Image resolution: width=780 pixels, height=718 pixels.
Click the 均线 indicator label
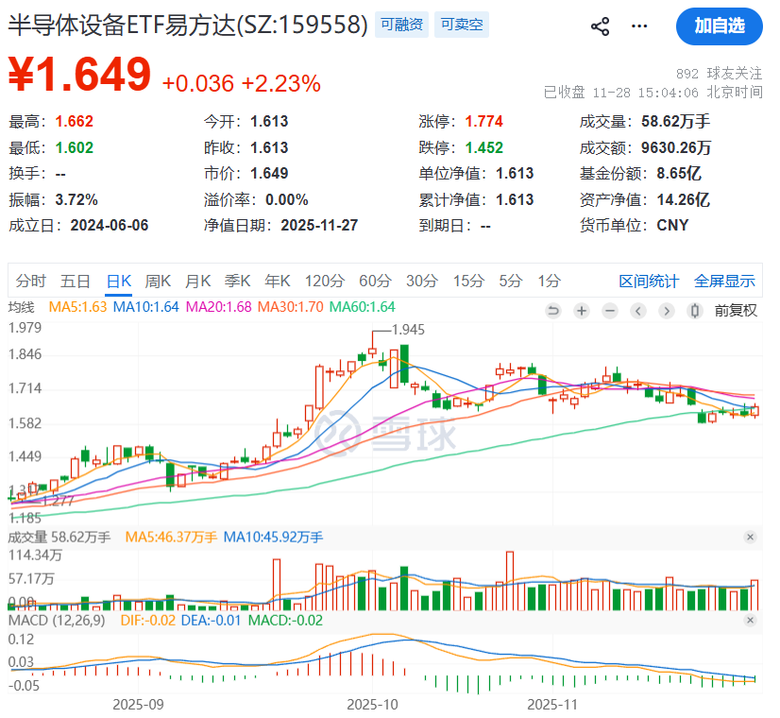pos(22,307)
